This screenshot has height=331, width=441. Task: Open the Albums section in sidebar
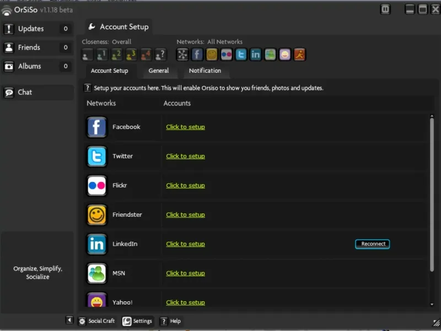[x=37, y=66]
